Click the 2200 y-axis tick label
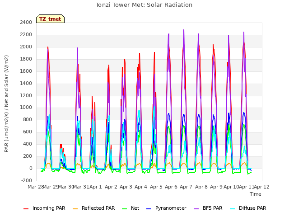 tap(26, 35)
